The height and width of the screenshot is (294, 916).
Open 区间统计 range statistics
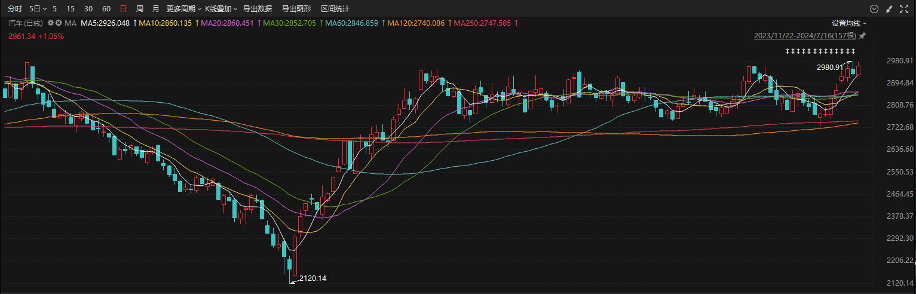335,9
